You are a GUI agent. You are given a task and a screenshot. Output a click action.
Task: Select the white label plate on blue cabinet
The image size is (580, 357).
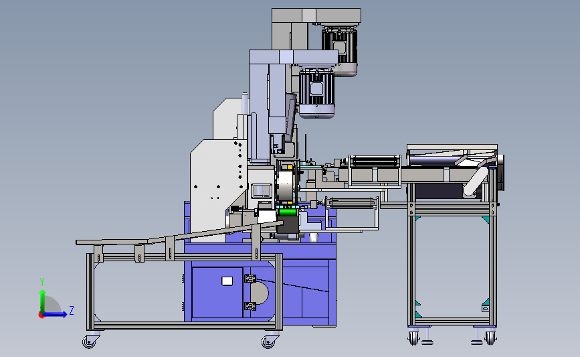(x=227, y=281)
